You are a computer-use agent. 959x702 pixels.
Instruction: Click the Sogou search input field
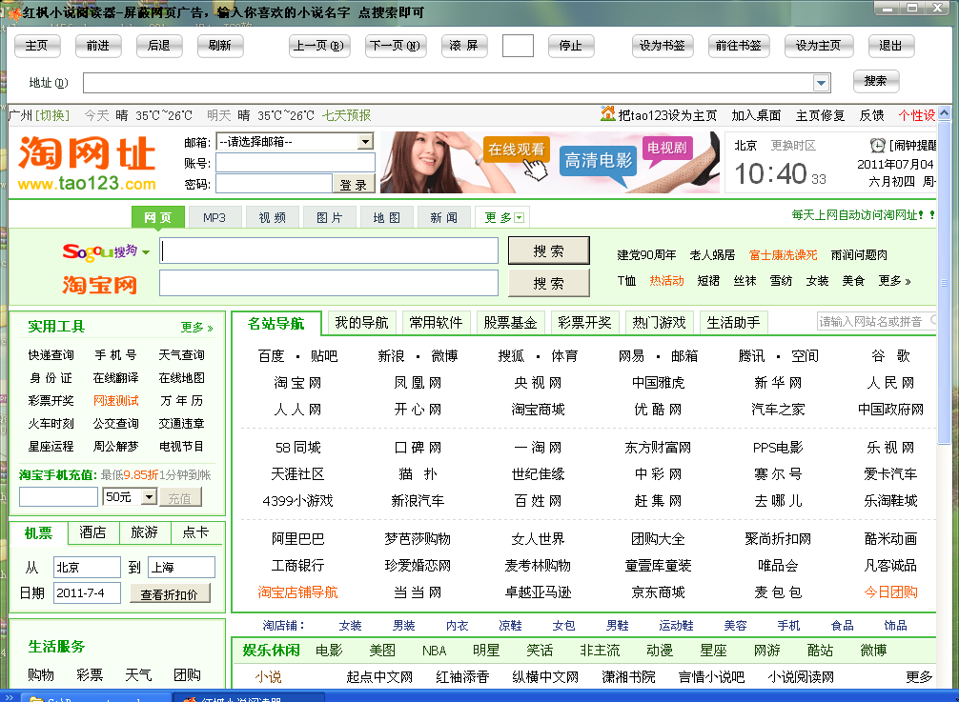click(329, 251)
